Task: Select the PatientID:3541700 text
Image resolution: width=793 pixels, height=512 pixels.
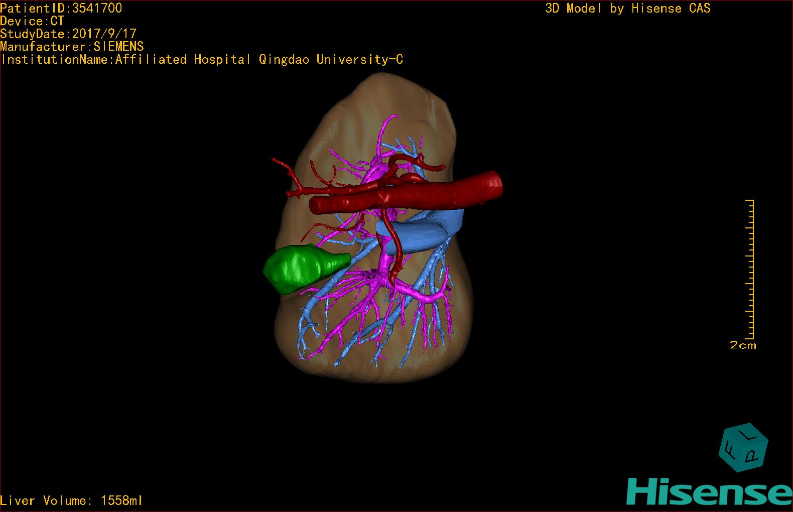Action: coord(61,8)
